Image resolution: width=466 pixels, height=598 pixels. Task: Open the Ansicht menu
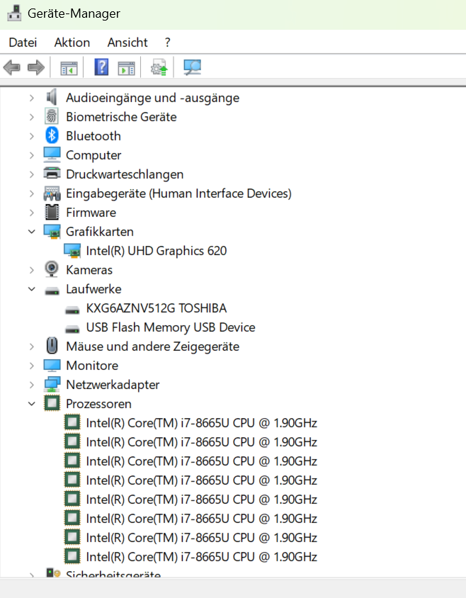coord(127,43)
